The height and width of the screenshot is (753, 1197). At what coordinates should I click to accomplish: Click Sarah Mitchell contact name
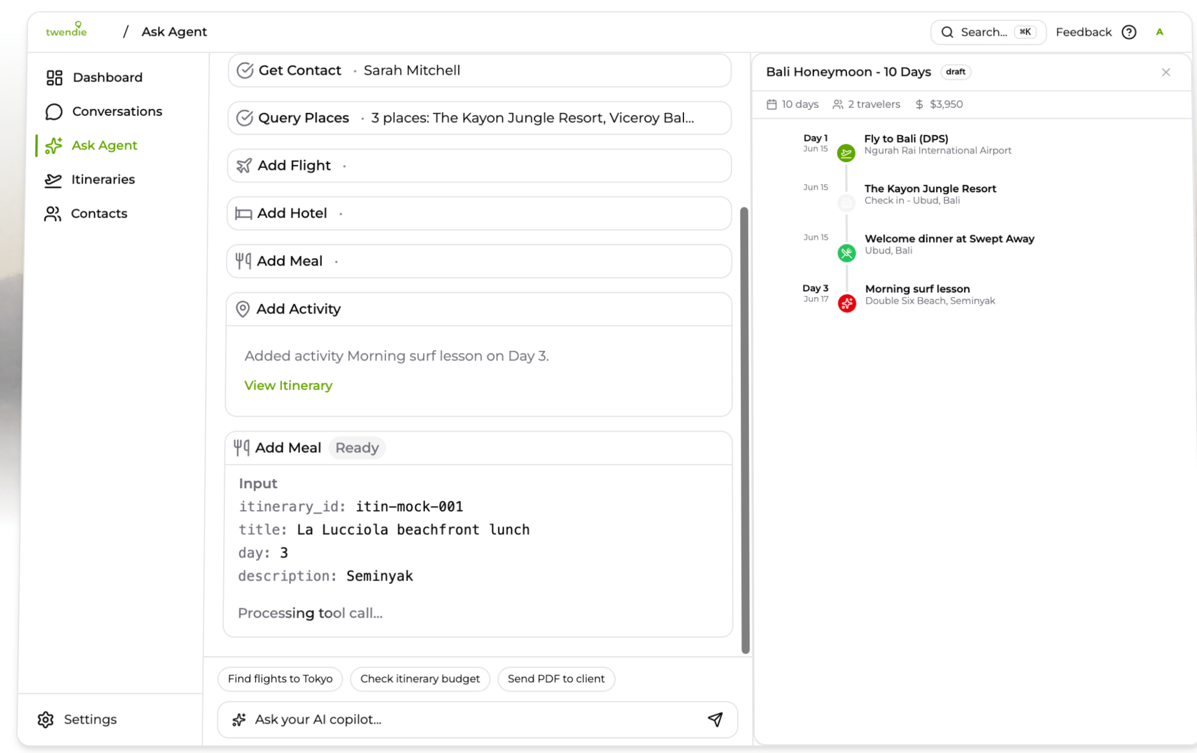(x=412, y=71)
